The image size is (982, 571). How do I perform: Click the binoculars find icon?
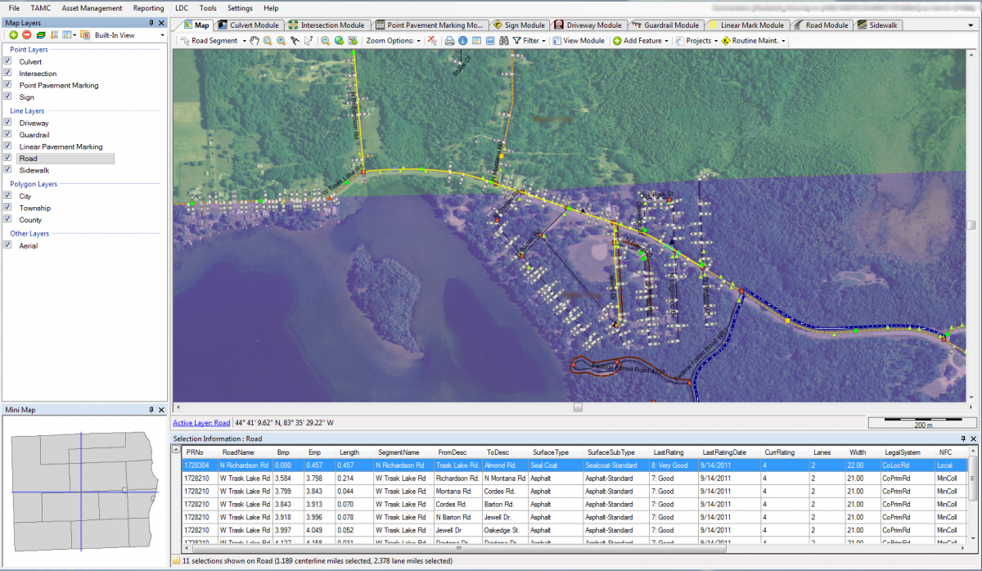pyautogui.click(x=503, y=40)
